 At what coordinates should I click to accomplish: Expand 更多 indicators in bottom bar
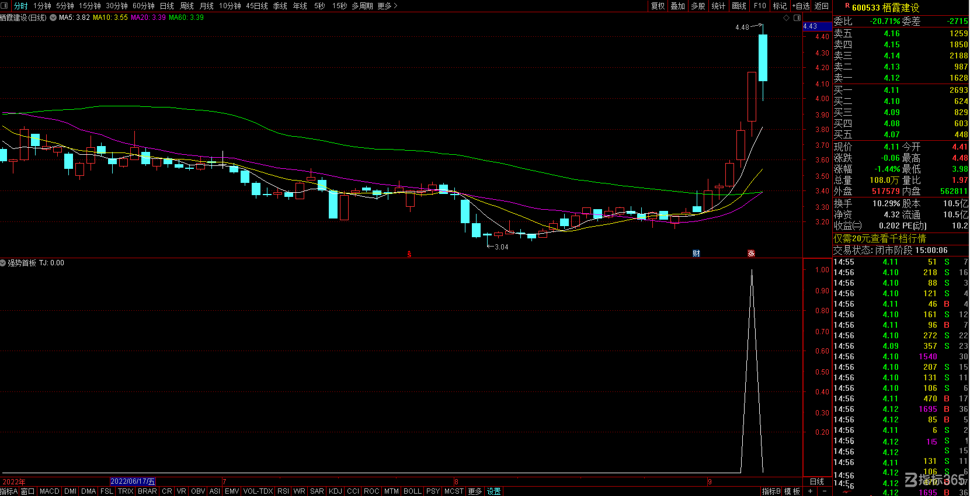475,491
